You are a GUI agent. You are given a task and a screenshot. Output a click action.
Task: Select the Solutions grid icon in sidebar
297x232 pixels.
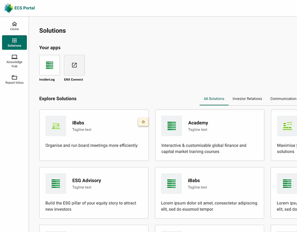(14, 40)
